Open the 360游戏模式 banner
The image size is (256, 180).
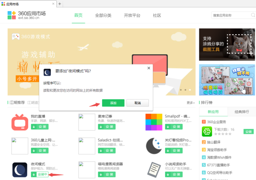[102, 62]
